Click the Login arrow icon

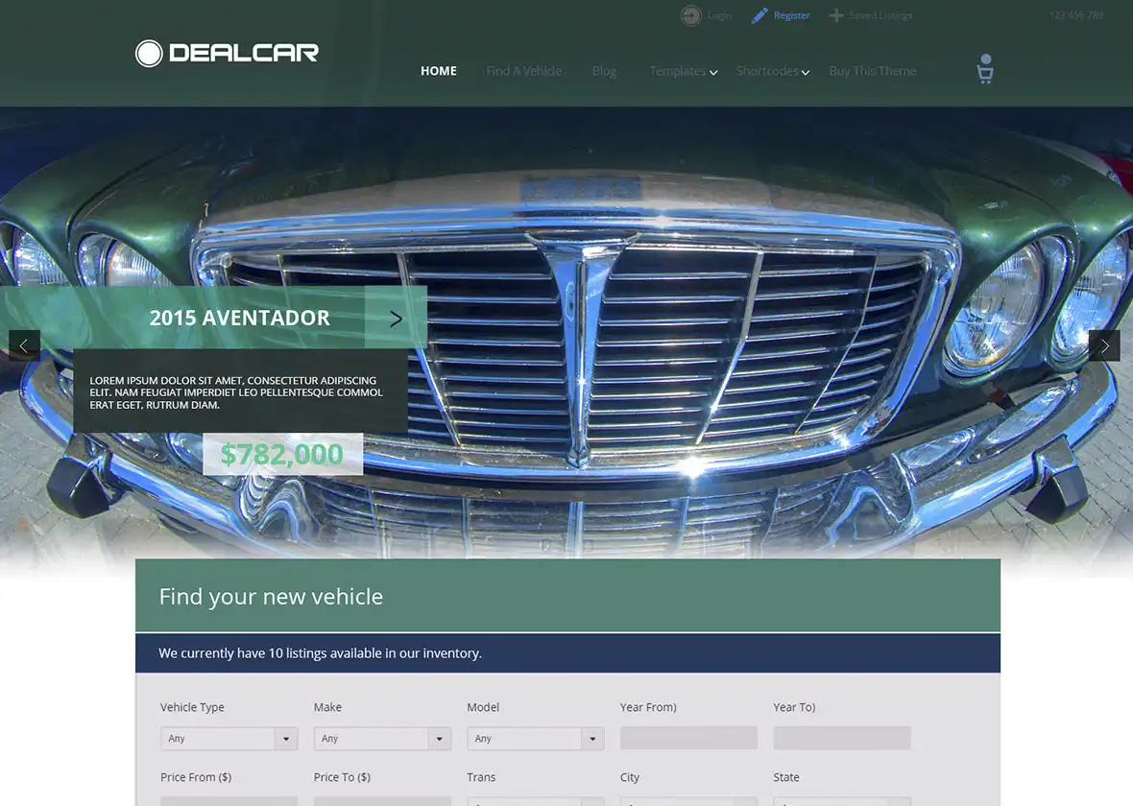pyautogui.click(x=690, y=15)
